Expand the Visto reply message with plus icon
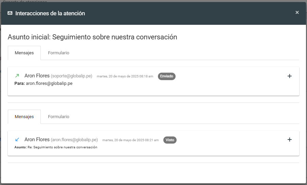 290,140
